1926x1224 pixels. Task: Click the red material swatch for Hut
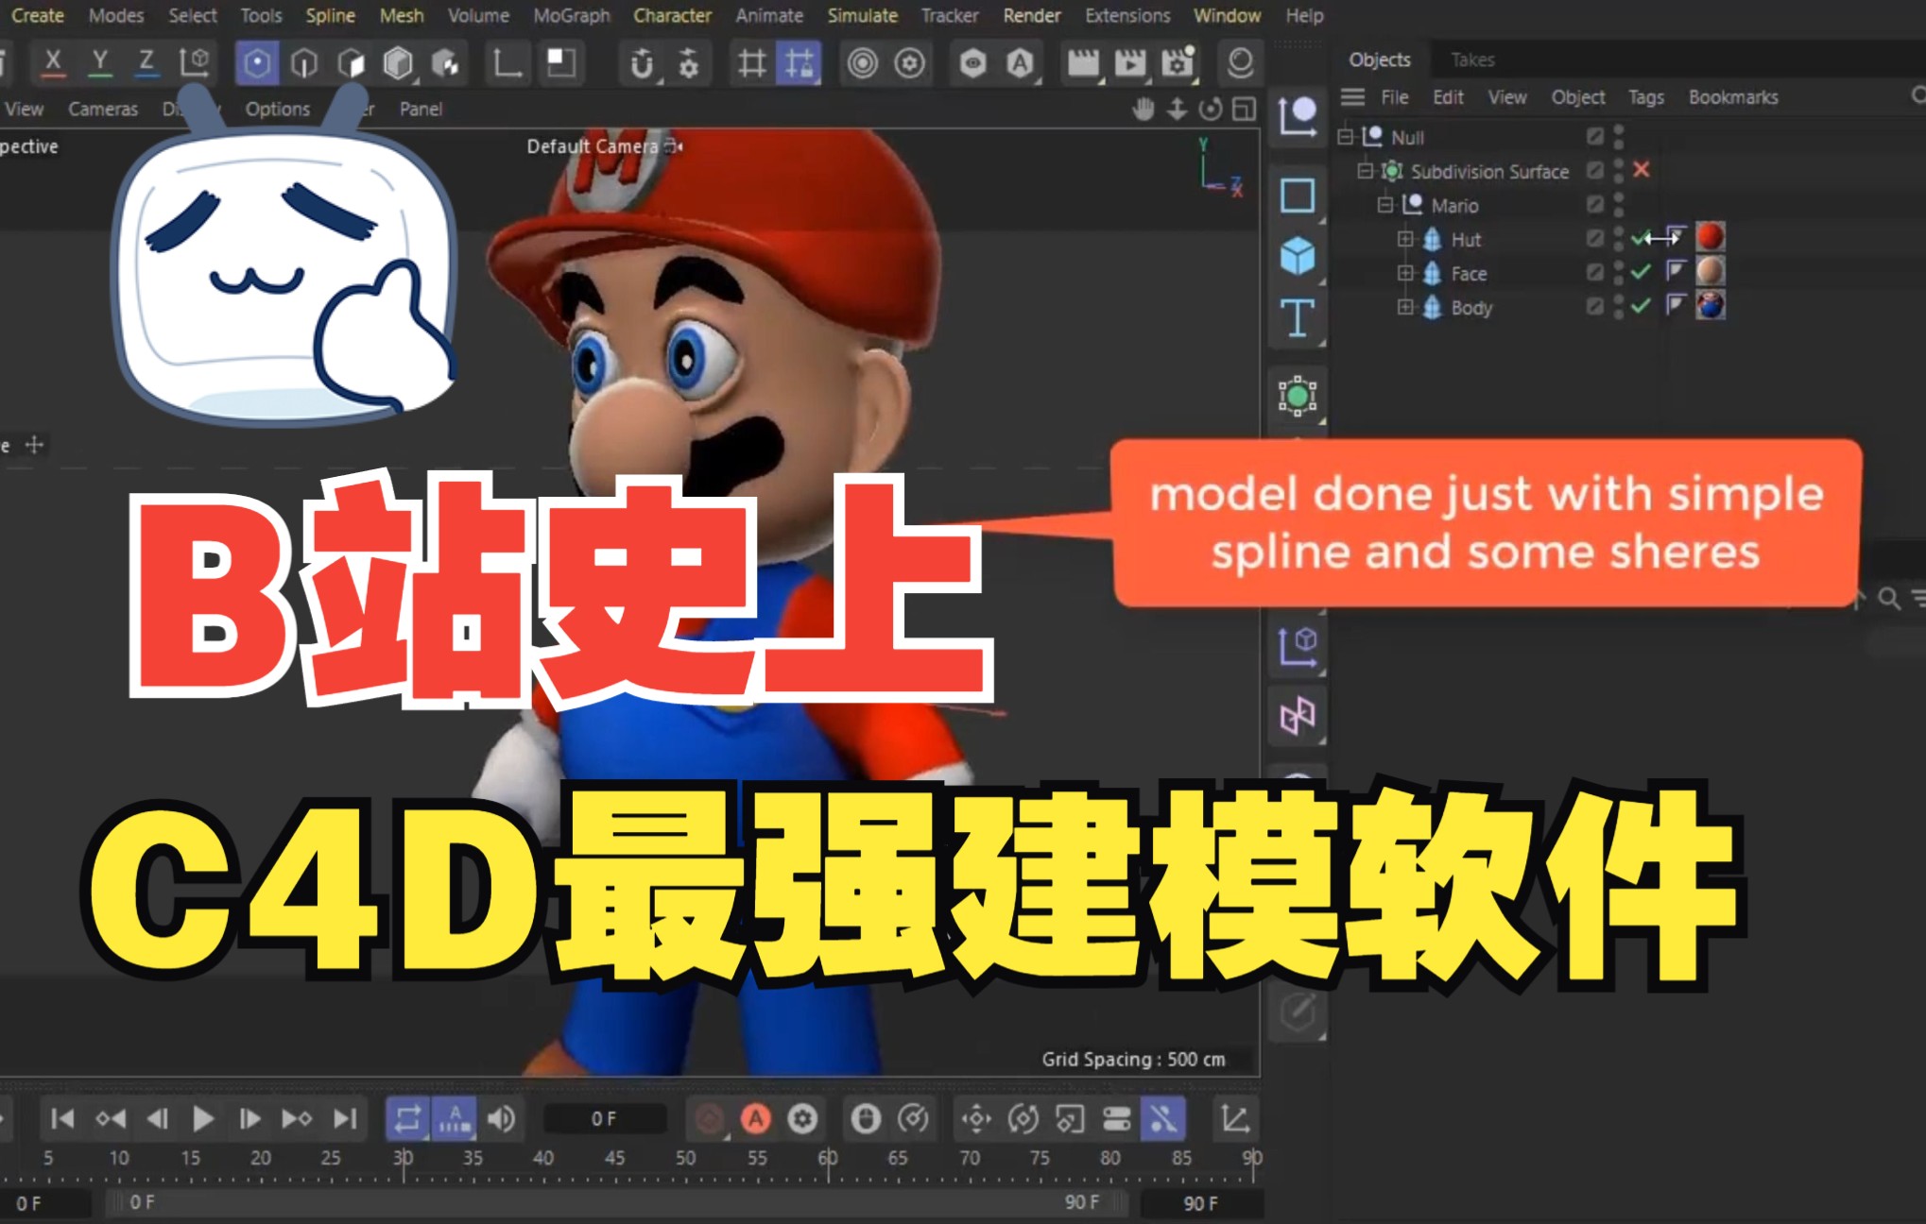pyautogui.click(x=1712, y=237)
